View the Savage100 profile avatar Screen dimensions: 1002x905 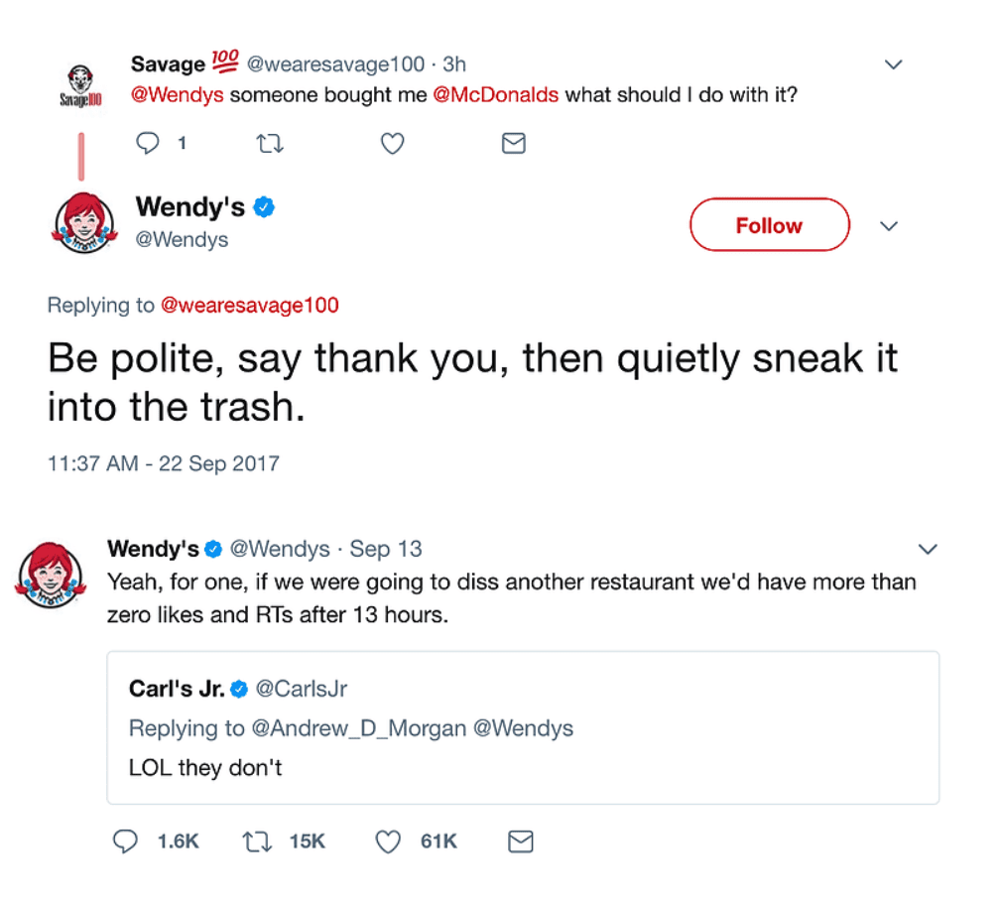80,86
